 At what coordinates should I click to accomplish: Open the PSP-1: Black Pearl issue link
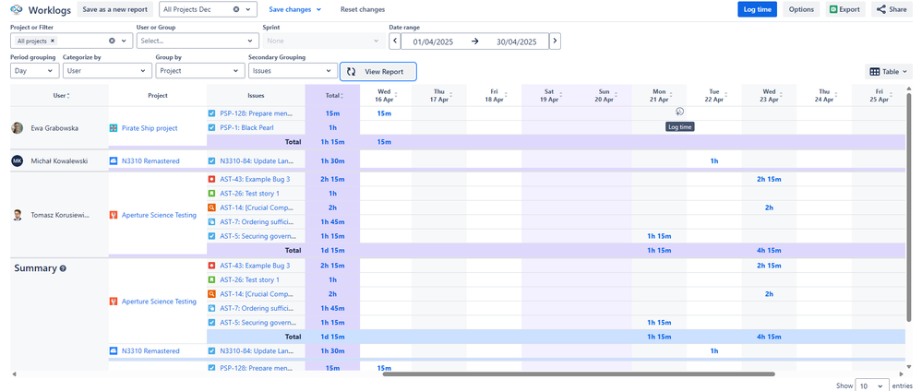(245, 128)
